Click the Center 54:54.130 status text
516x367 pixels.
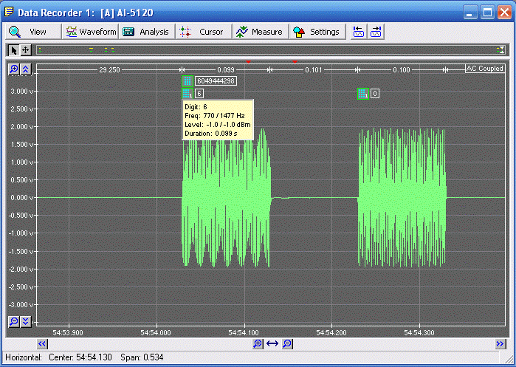tap(80, 357)
